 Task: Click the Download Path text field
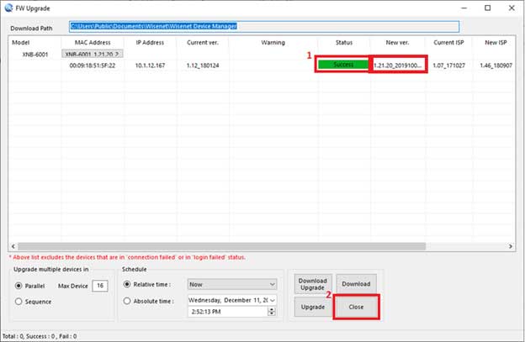pyautogui.click(x=263, y=27)
